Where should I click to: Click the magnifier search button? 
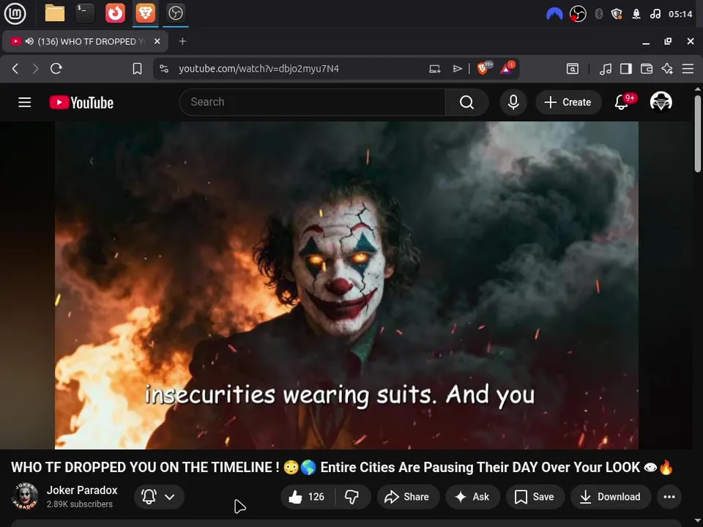click(x=466, y=102)
